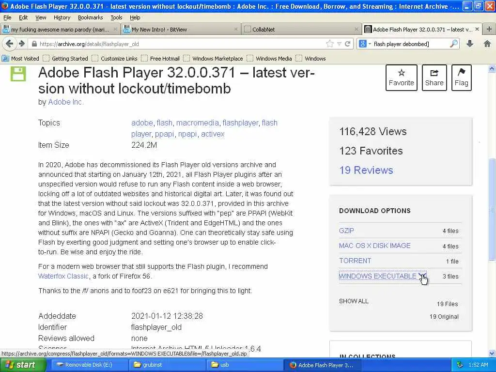Open the Bookmarks menu
The width and height of the screenshot is (496, 372).
pyautogui.click(x=90, y=17)
